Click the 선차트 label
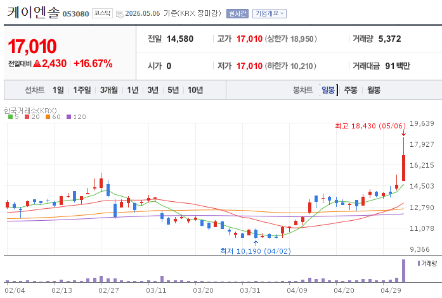Image resolution: width=442 pixels, height=298 pixels. click(x=35, y=90)
